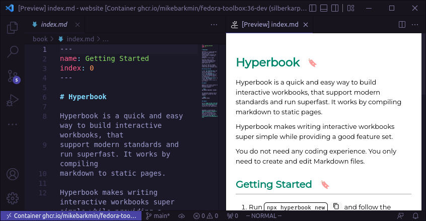Click the NORMAL vim mode indicator
The height and width of the screenshot is (221, 426).
click(x=263, y=216)
